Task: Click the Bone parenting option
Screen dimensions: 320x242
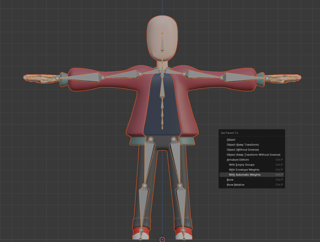Action: click(x=230, y=180)
